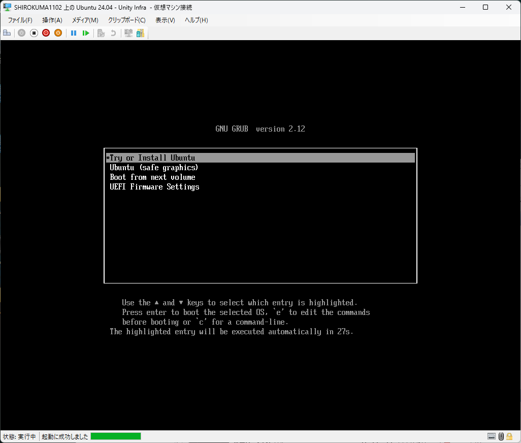Image resolution: width=521 pixels, height=443 pixels.
Task: Open the ファイル(F) menu
Action: (20, 20)
